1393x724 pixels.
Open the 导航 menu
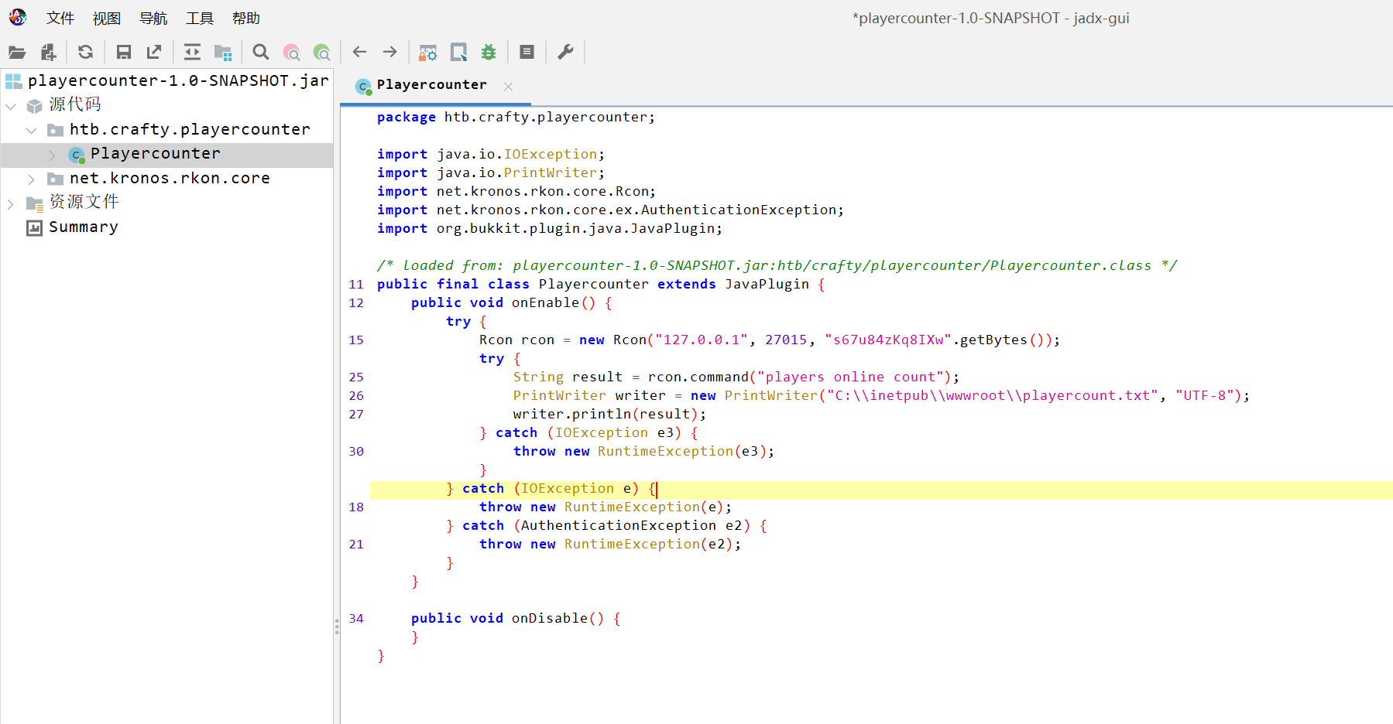pyautogui.click(x=153, y=18)
